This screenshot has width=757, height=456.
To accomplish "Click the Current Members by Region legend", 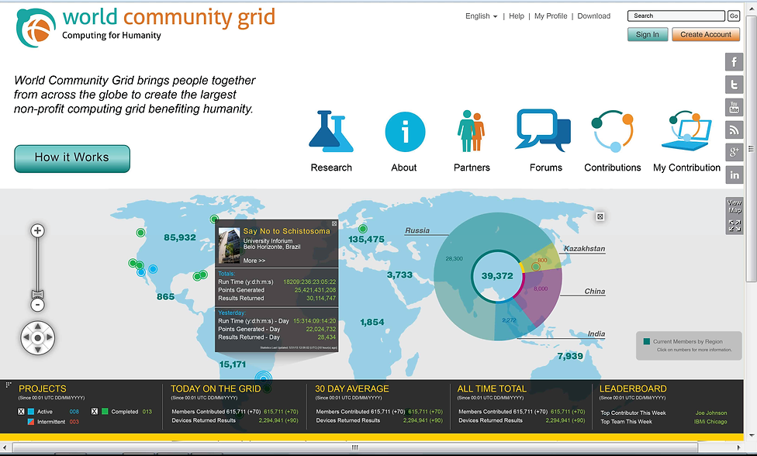I will 689,346.
